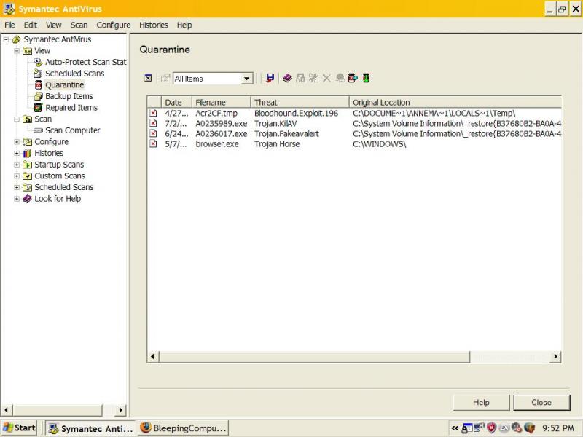Screen dimensions: 583x437
Task: Sort list by Threat column header
Action: pos(300,102)
